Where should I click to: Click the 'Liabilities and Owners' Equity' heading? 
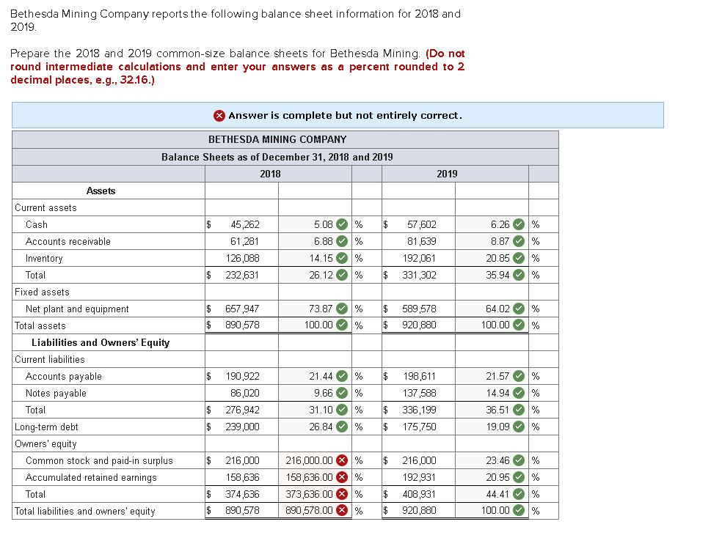click(x=101, y=342)
